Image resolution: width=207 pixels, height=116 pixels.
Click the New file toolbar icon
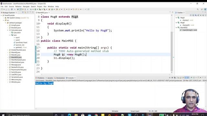tap(2, 9)
